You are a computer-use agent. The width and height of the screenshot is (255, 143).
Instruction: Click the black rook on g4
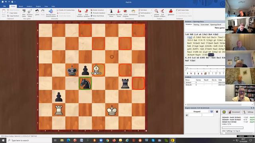pos(125,83)
